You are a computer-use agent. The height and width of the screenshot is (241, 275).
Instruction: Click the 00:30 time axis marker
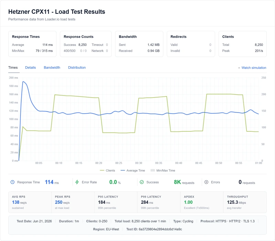coord(139,163)
